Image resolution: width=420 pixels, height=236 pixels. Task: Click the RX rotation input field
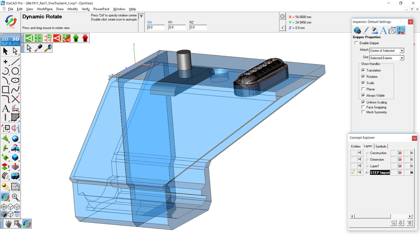[x=156, y=27]
